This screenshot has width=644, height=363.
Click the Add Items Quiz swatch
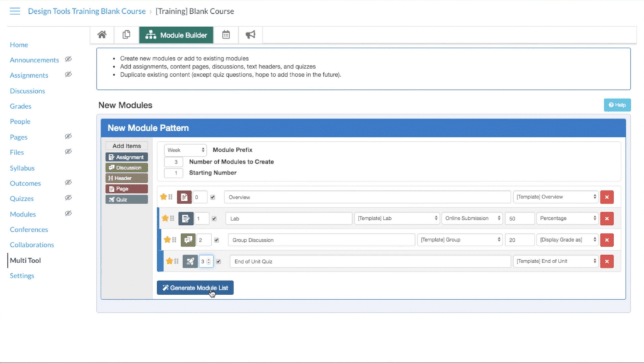click(x=126, y=200)
